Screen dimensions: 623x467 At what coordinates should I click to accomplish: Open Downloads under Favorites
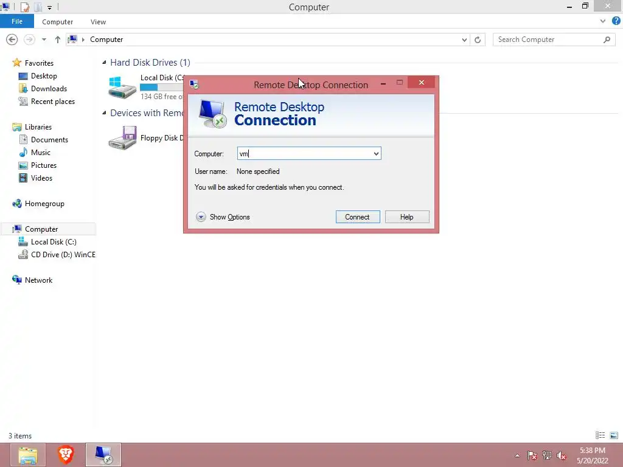coord(49,89)
